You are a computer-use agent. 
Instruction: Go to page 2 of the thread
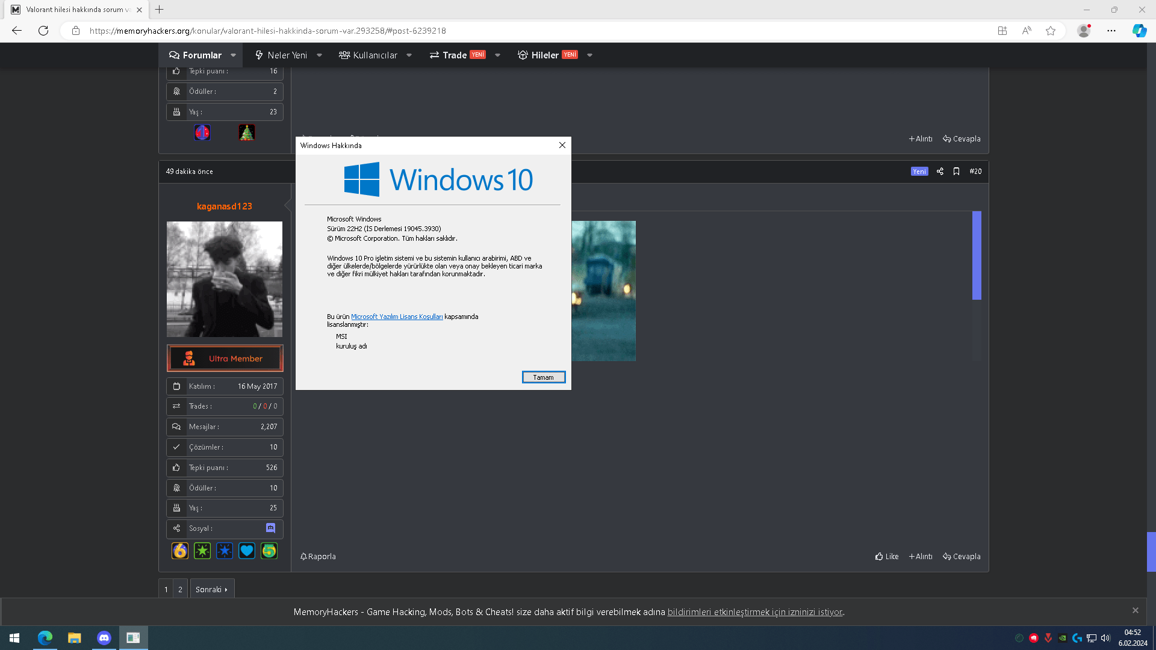pos(180,589)
